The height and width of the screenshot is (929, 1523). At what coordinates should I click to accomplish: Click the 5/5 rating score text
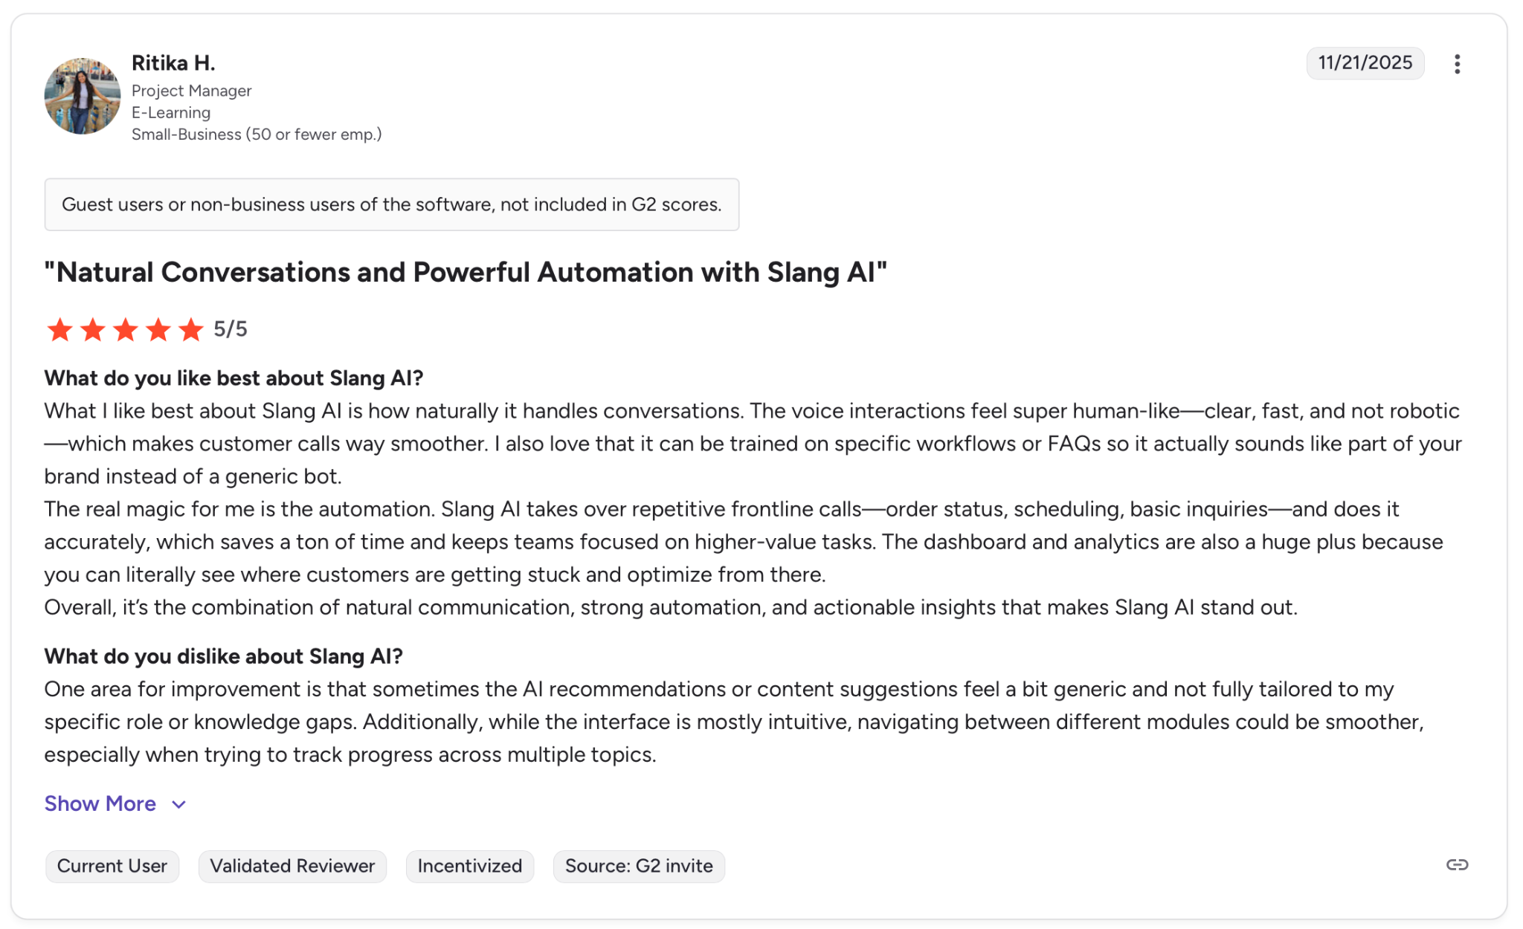[x=231, y=329]
